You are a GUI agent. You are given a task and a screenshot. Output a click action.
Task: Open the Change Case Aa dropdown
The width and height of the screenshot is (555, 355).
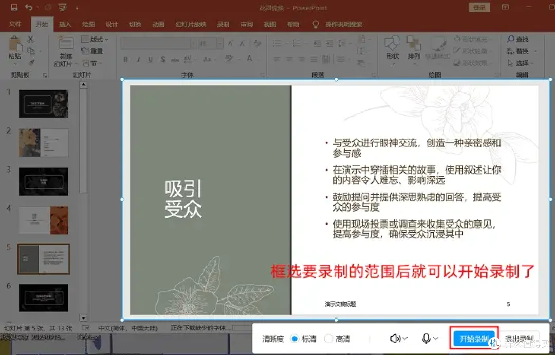(x=210, y=60)
